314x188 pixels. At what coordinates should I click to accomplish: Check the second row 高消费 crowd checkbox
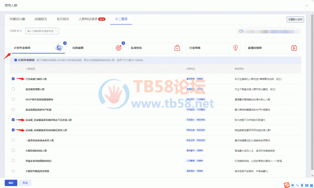click(13, 89)
